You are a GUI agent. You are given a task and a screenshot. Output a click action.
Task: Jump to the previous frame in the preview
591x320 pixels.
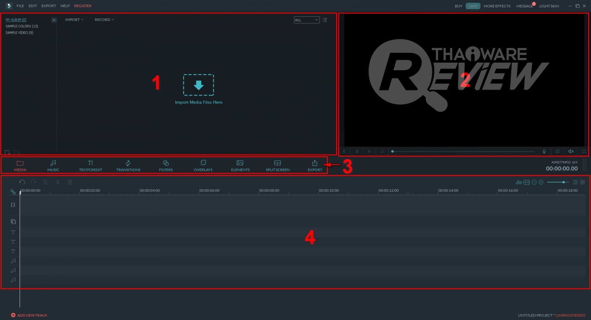pos(344,151)
